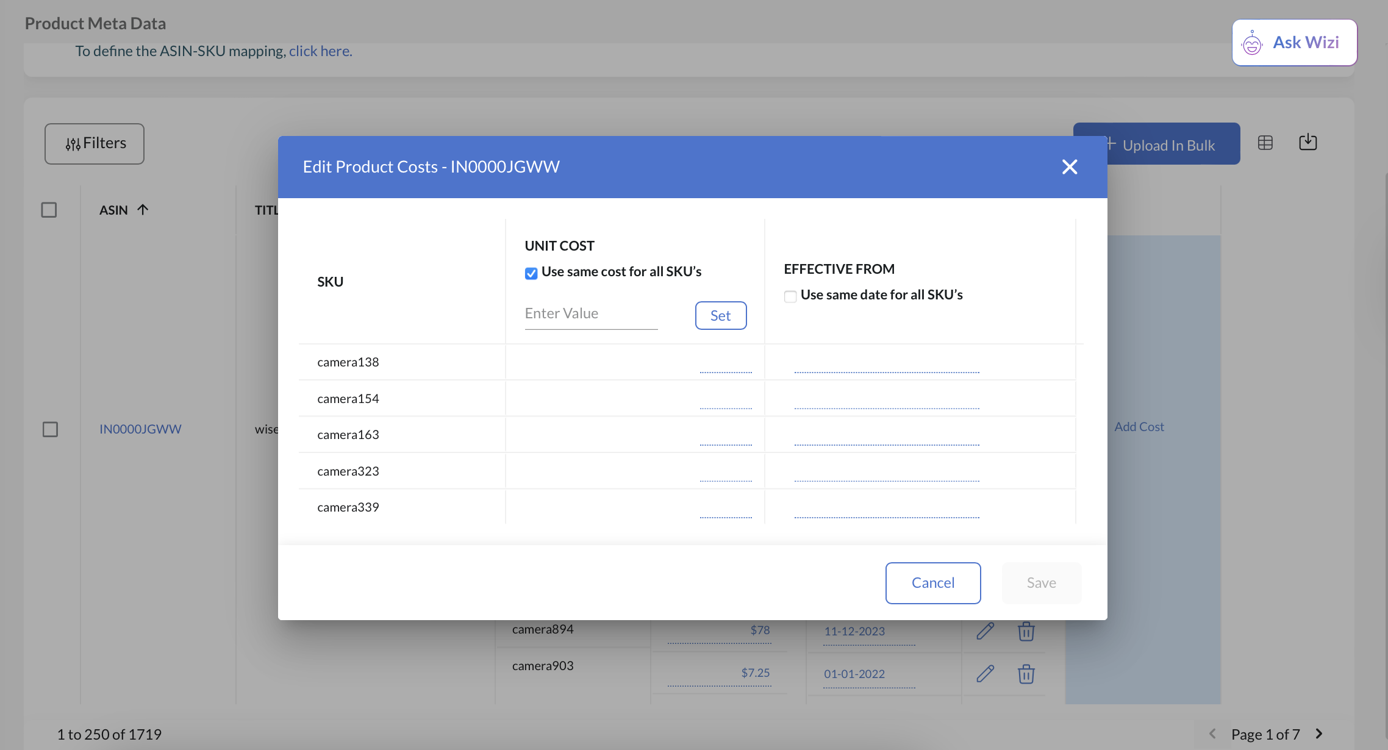Image resolution: width=1388 pixels, height=750 pixels.
Task: Select the IN0000JGWW row checkbox
Action: tap(50, 429)
